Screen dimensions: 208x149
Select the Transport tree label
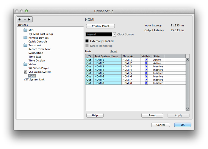35,45
